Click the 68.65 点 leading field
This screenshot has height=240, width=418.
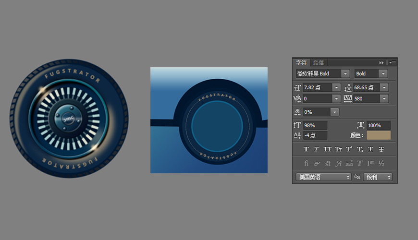[x=367, y=87]
